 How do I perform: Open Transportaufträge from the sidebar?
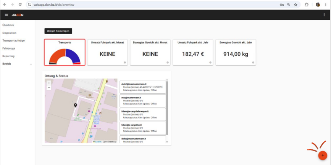tap(13, 40)
